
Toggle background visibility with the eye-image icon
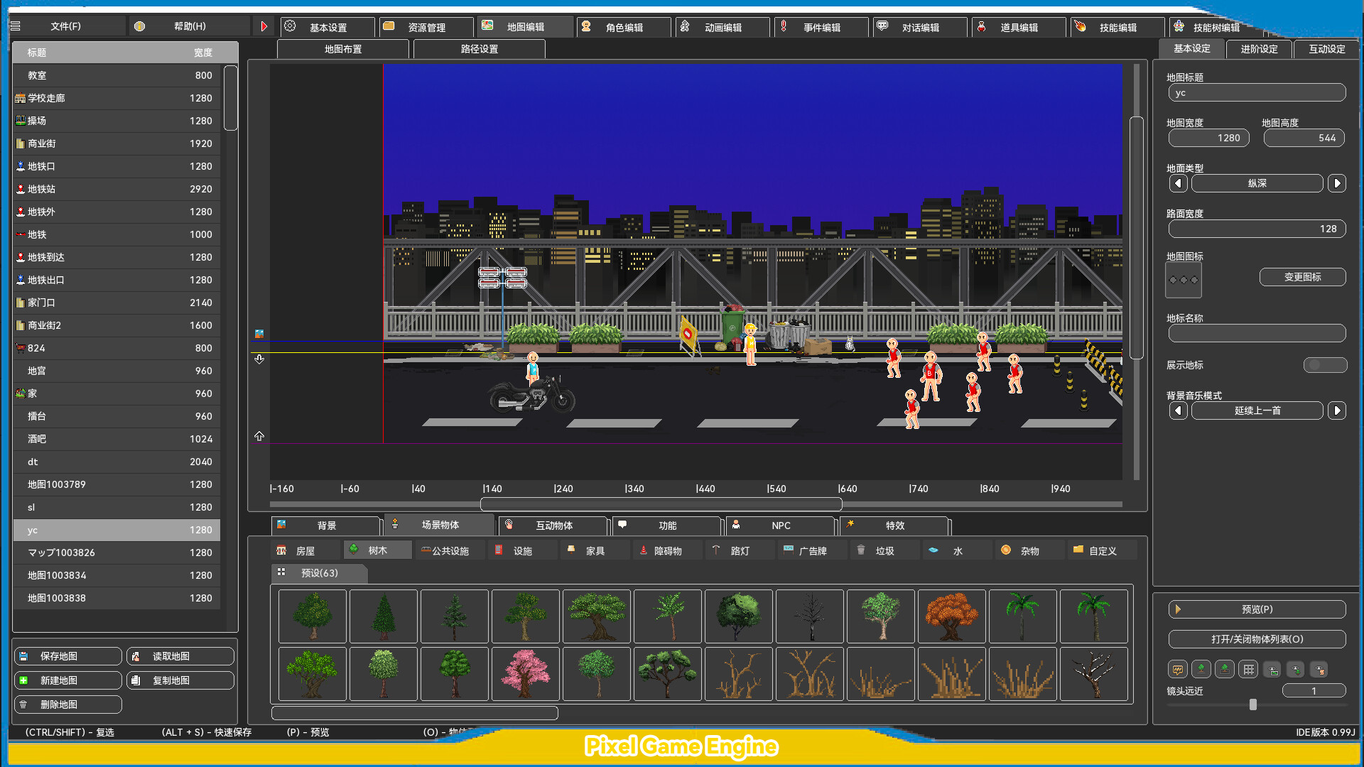1272,669
